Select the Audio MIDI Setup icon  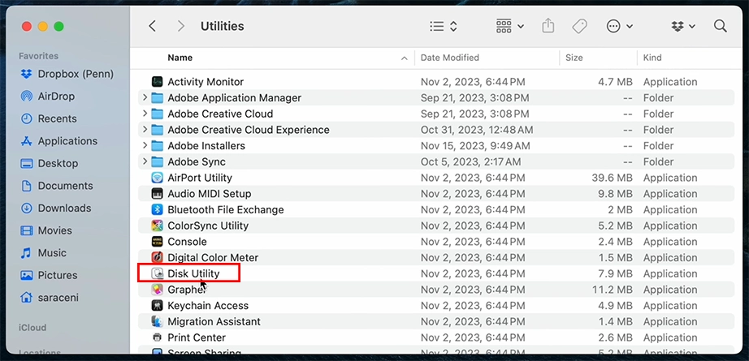tap(157, 194)
